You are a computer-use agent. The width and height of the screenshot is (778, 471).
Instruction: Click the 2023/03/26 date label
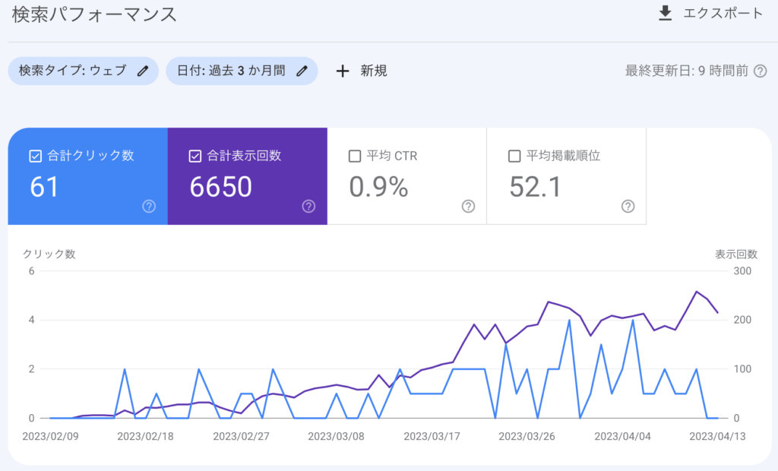[x=527, y=437]
